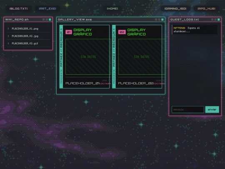225x169 pixels.
Task: Navigate to [RPG_HUB]
Action: (206, 9)
